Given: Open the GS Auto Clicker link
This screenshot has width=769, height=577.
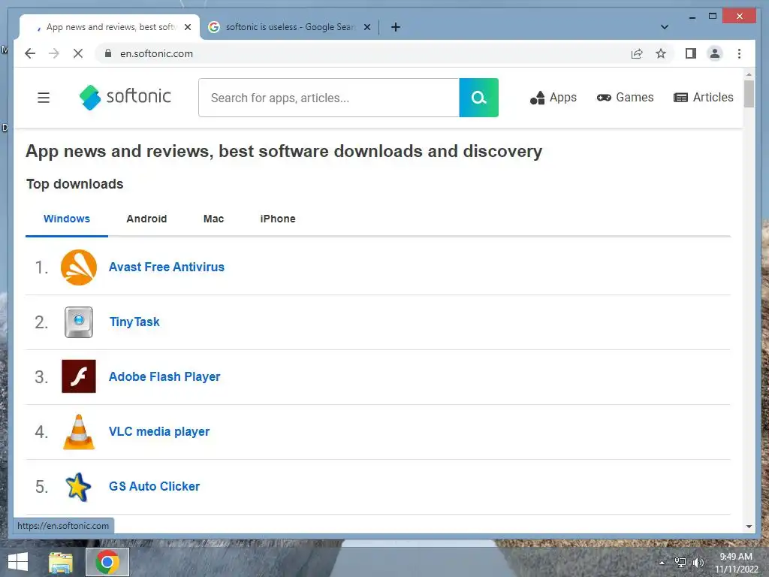Looking at the screenshot, I should click(154, 486).
